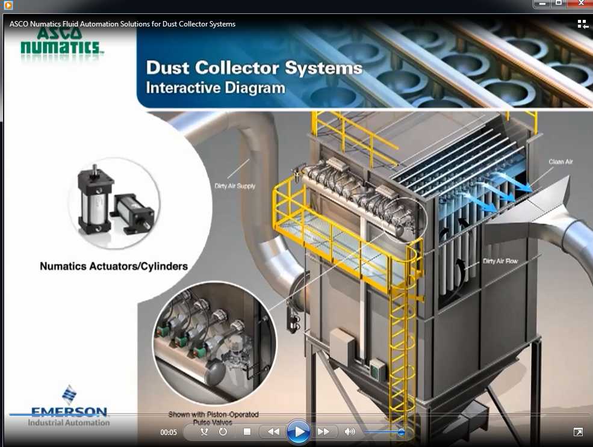Close the media player window
Screen dimensions: 593x447
point(580,4)
